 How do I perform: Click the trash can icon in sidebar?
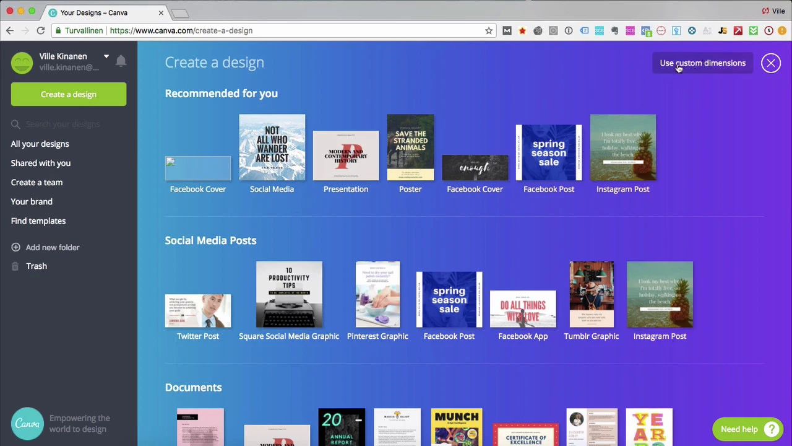pos(15,266)
